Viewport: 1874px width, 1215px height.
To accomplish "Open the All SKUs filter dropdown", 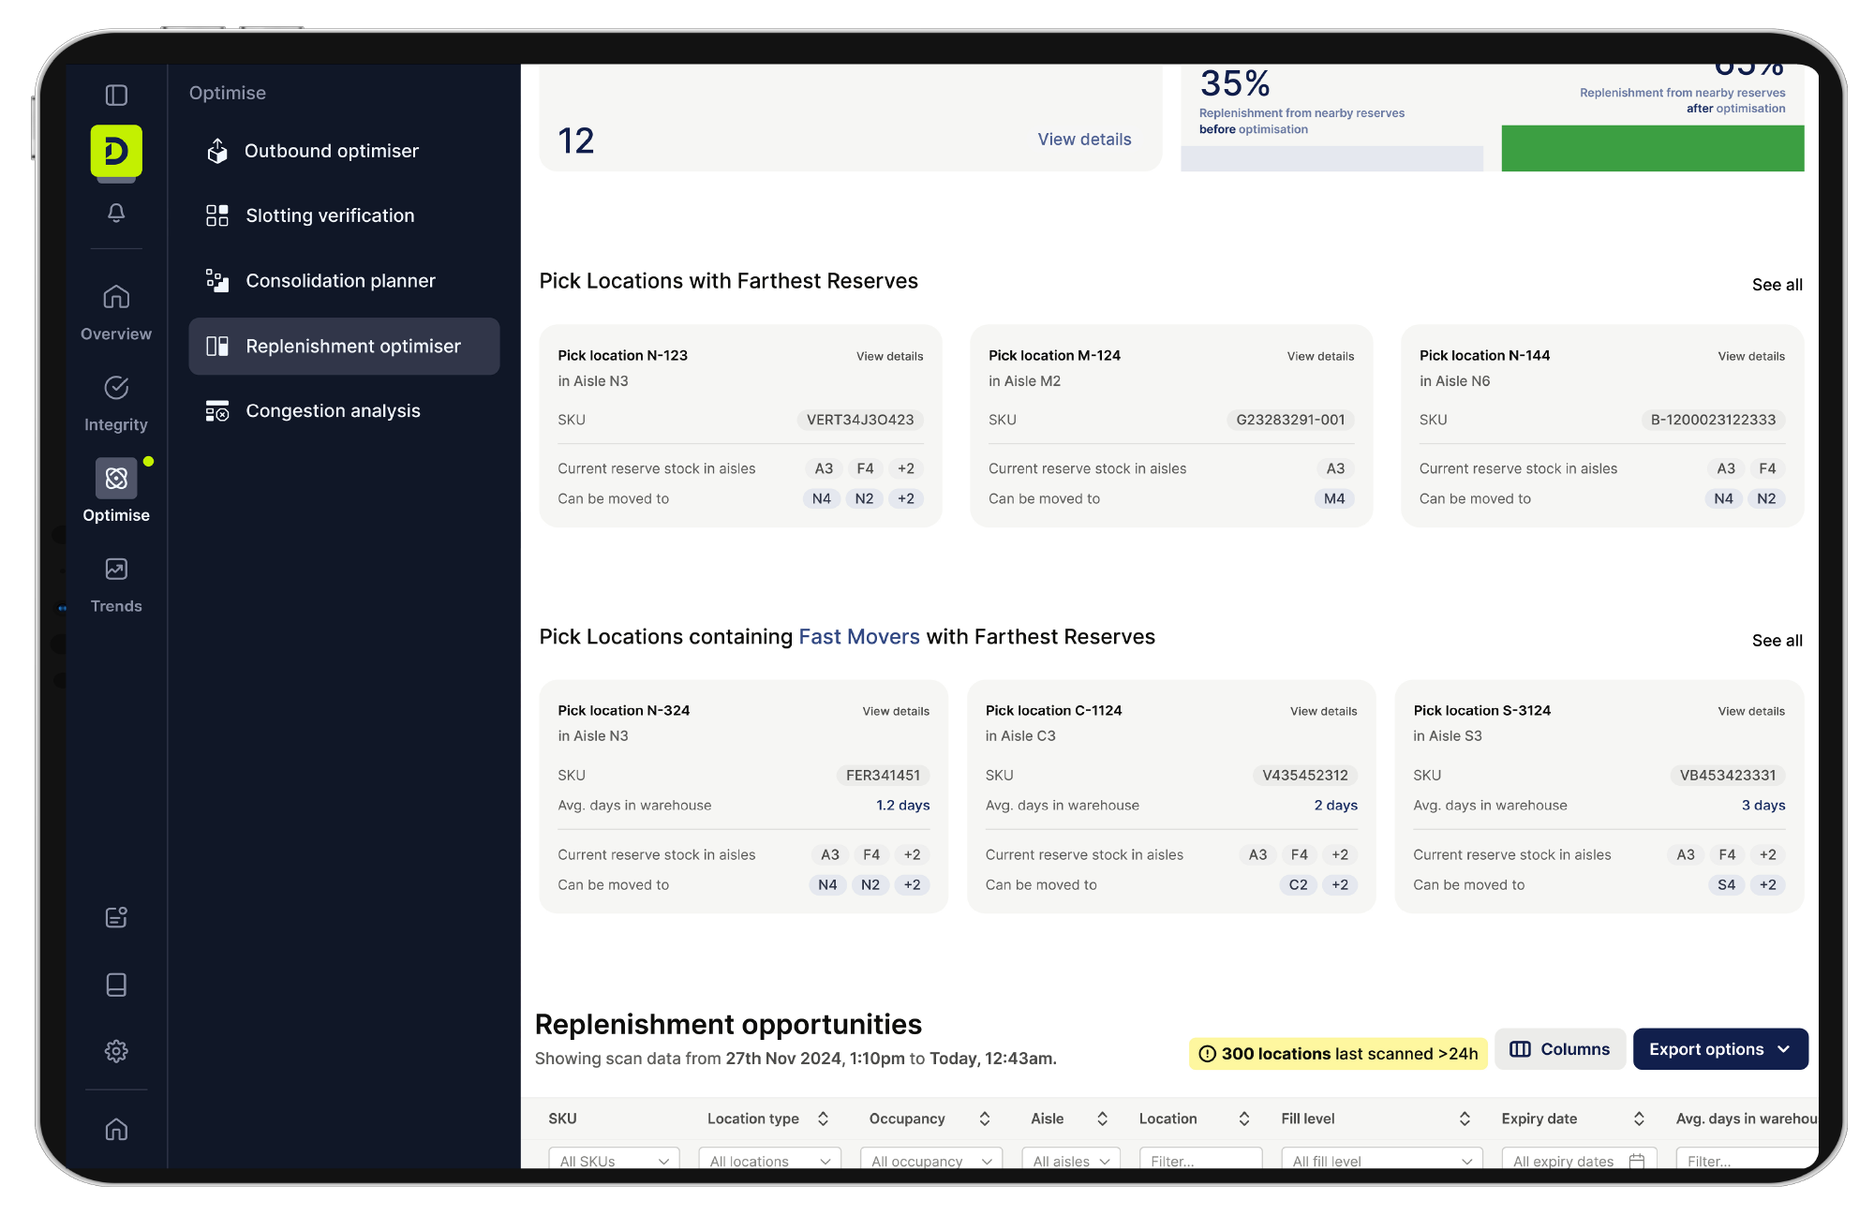I will [x=614, y=1161].
